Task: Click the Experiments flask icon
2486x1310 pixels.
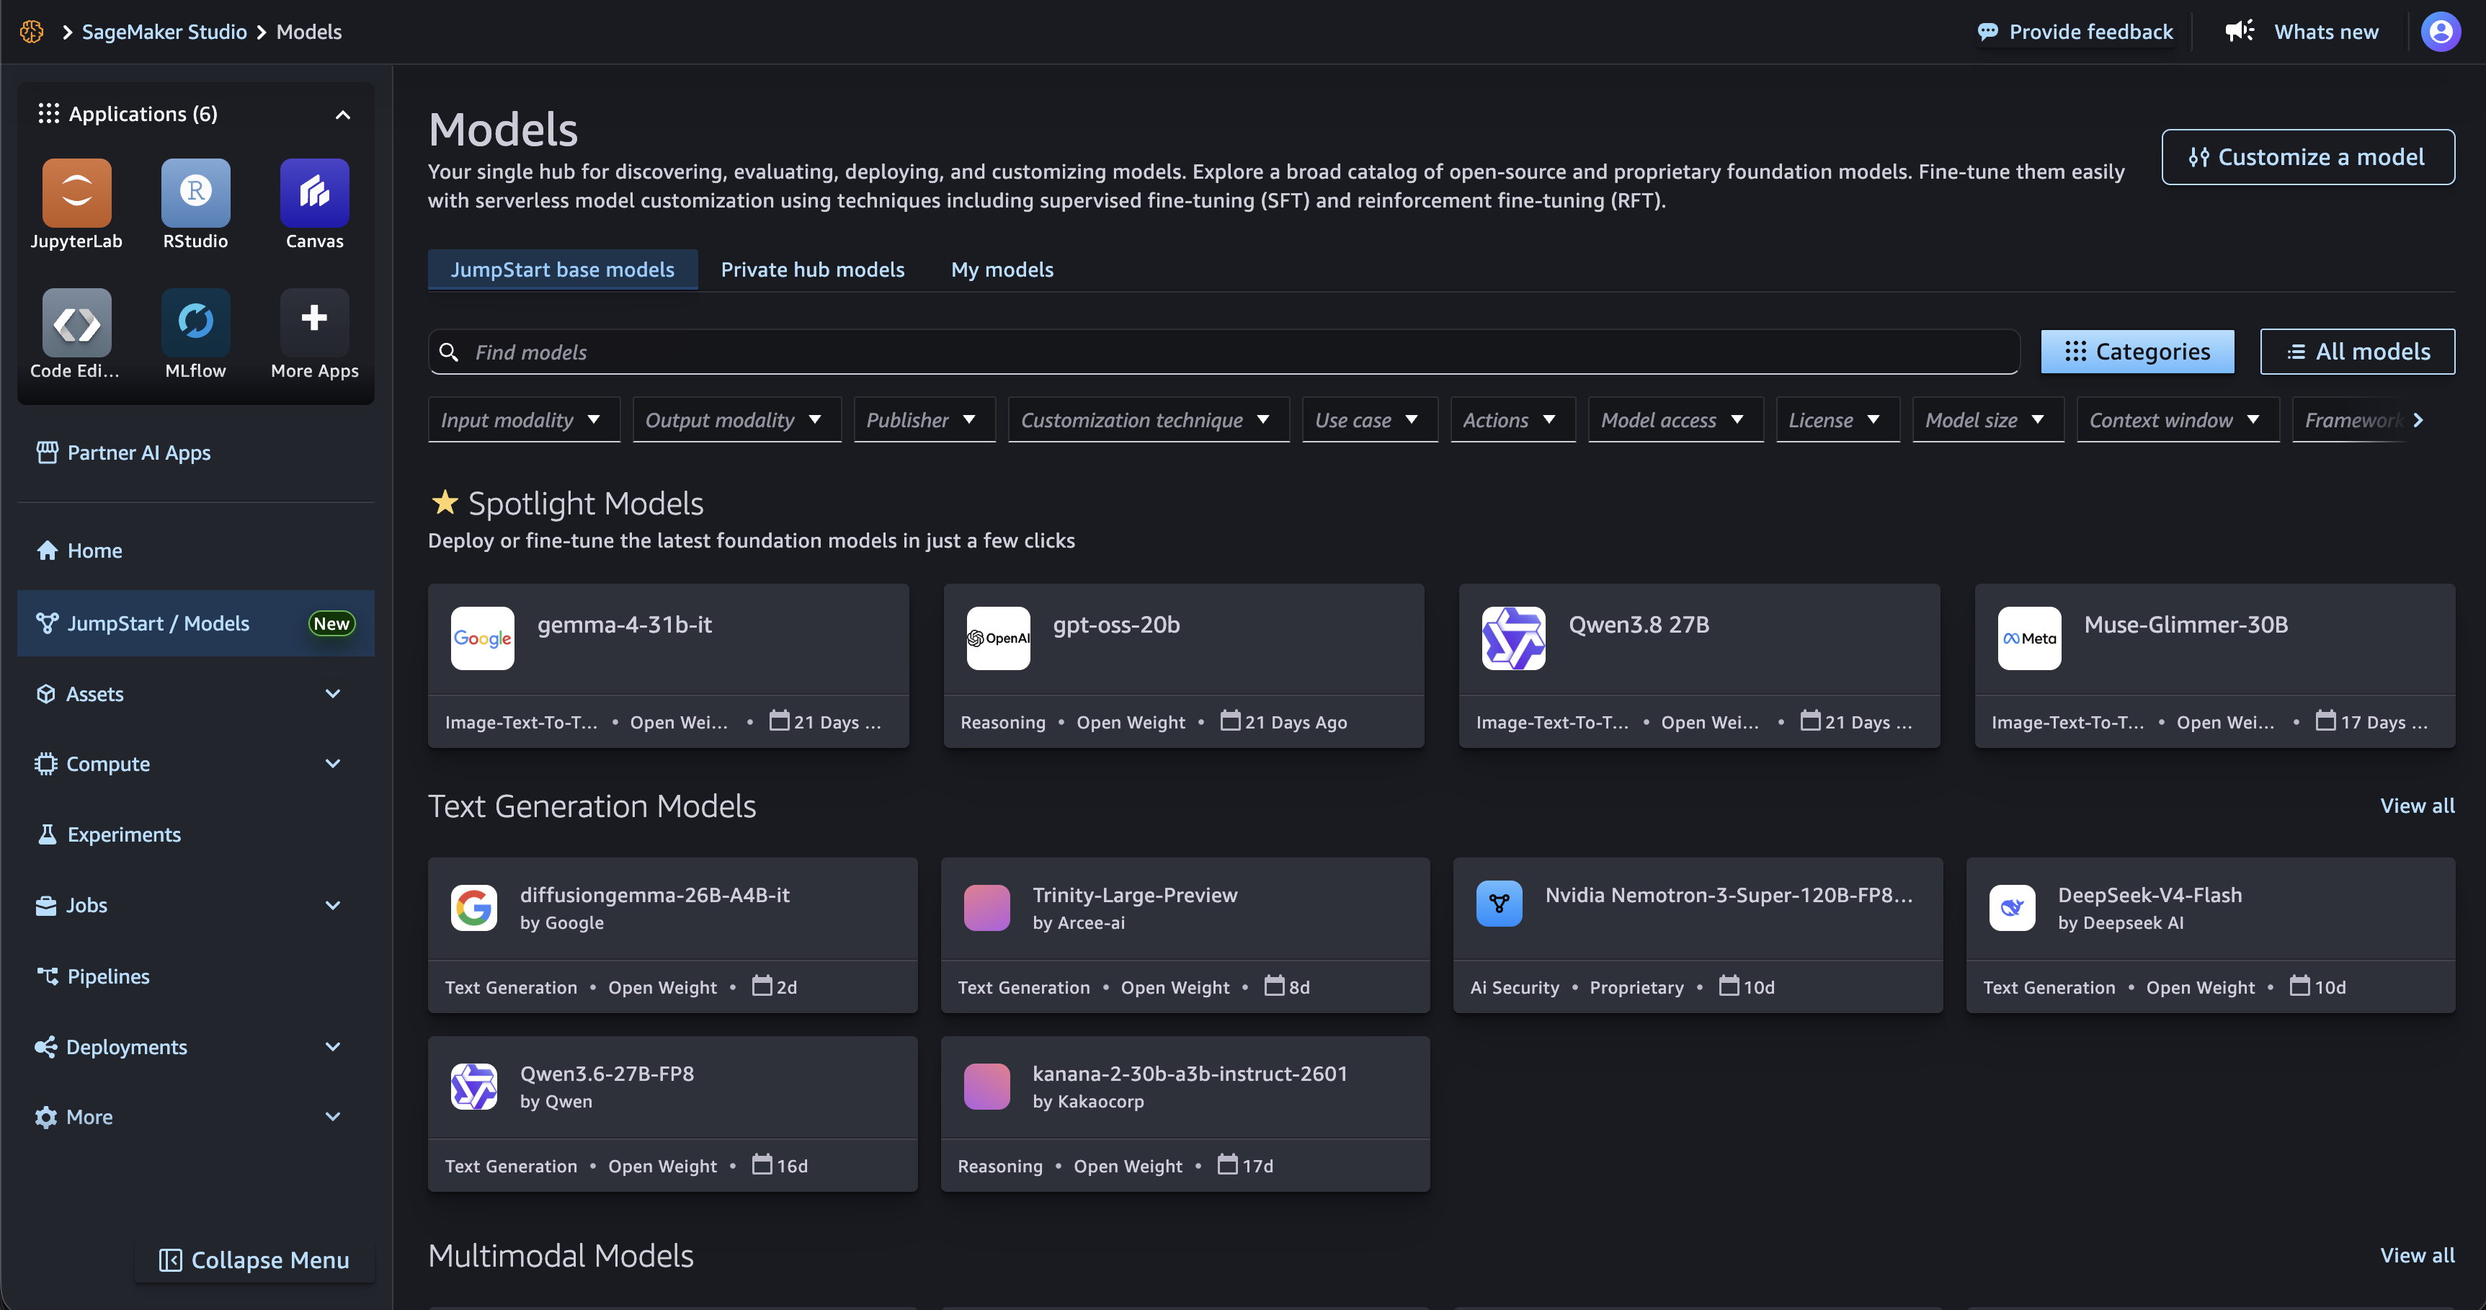Action: pos(46,834)
